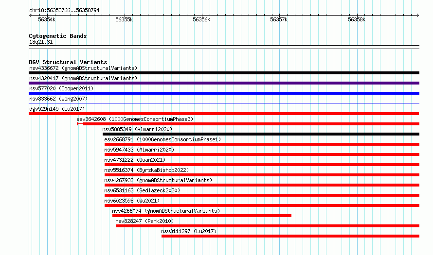433x255 pixels.
Task: Select nsv4267932 gnomADStructuralVariants label
Action: [158, 180]
